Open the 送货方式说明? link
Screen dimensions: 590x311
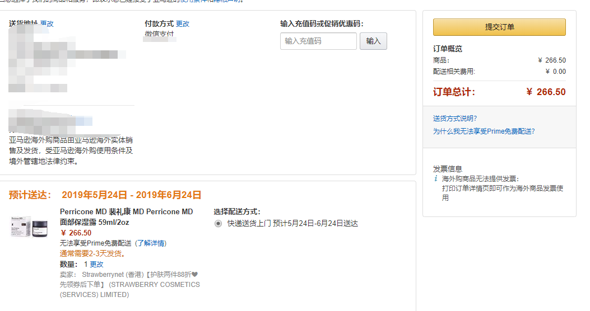[x=455, y=119]
